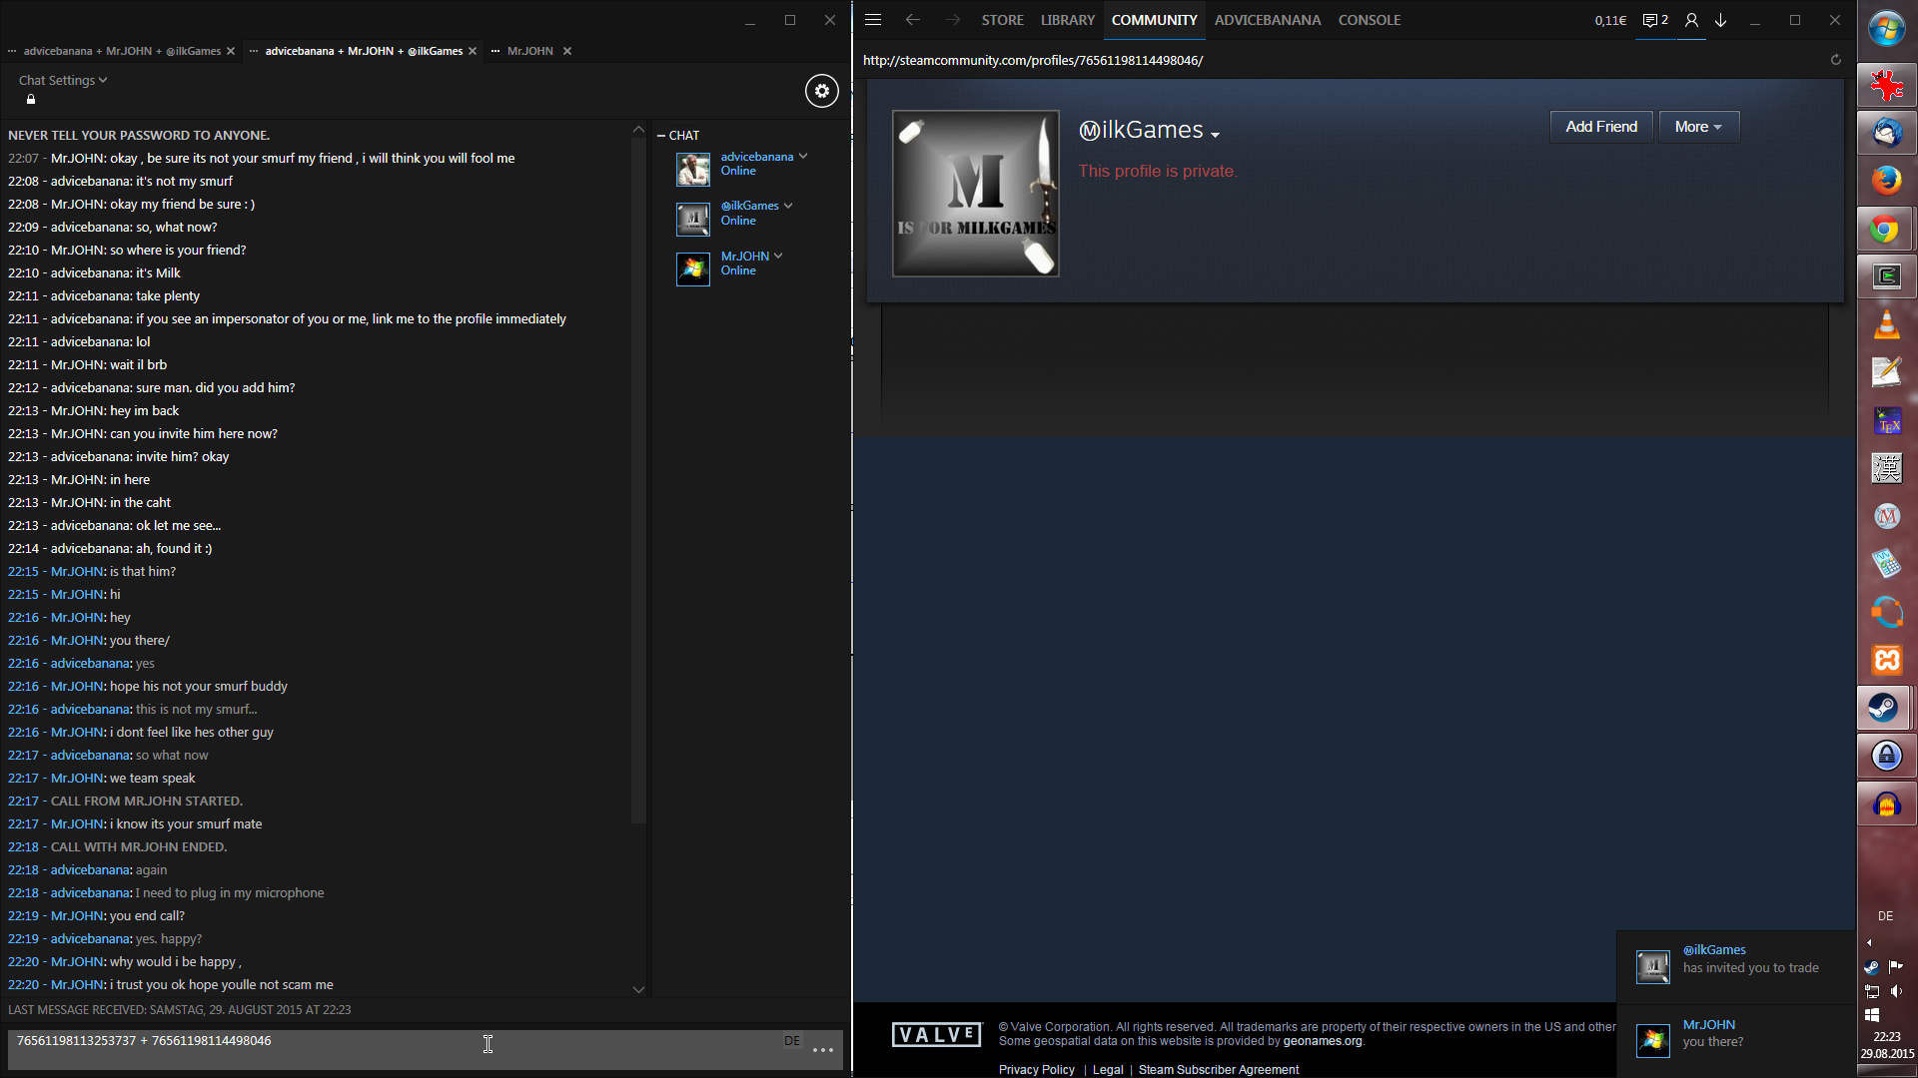The width and height of the screenshot is (1918, 1078).
Task: Go back with the browser back arrow
Action: [x=912, y=20]
